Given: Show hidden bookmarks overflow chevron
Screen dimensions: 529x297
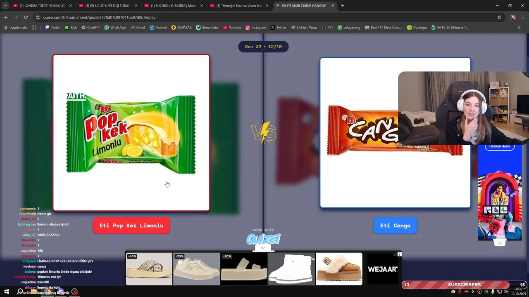Looking at the screenshot, I should (x=519, y=28).
